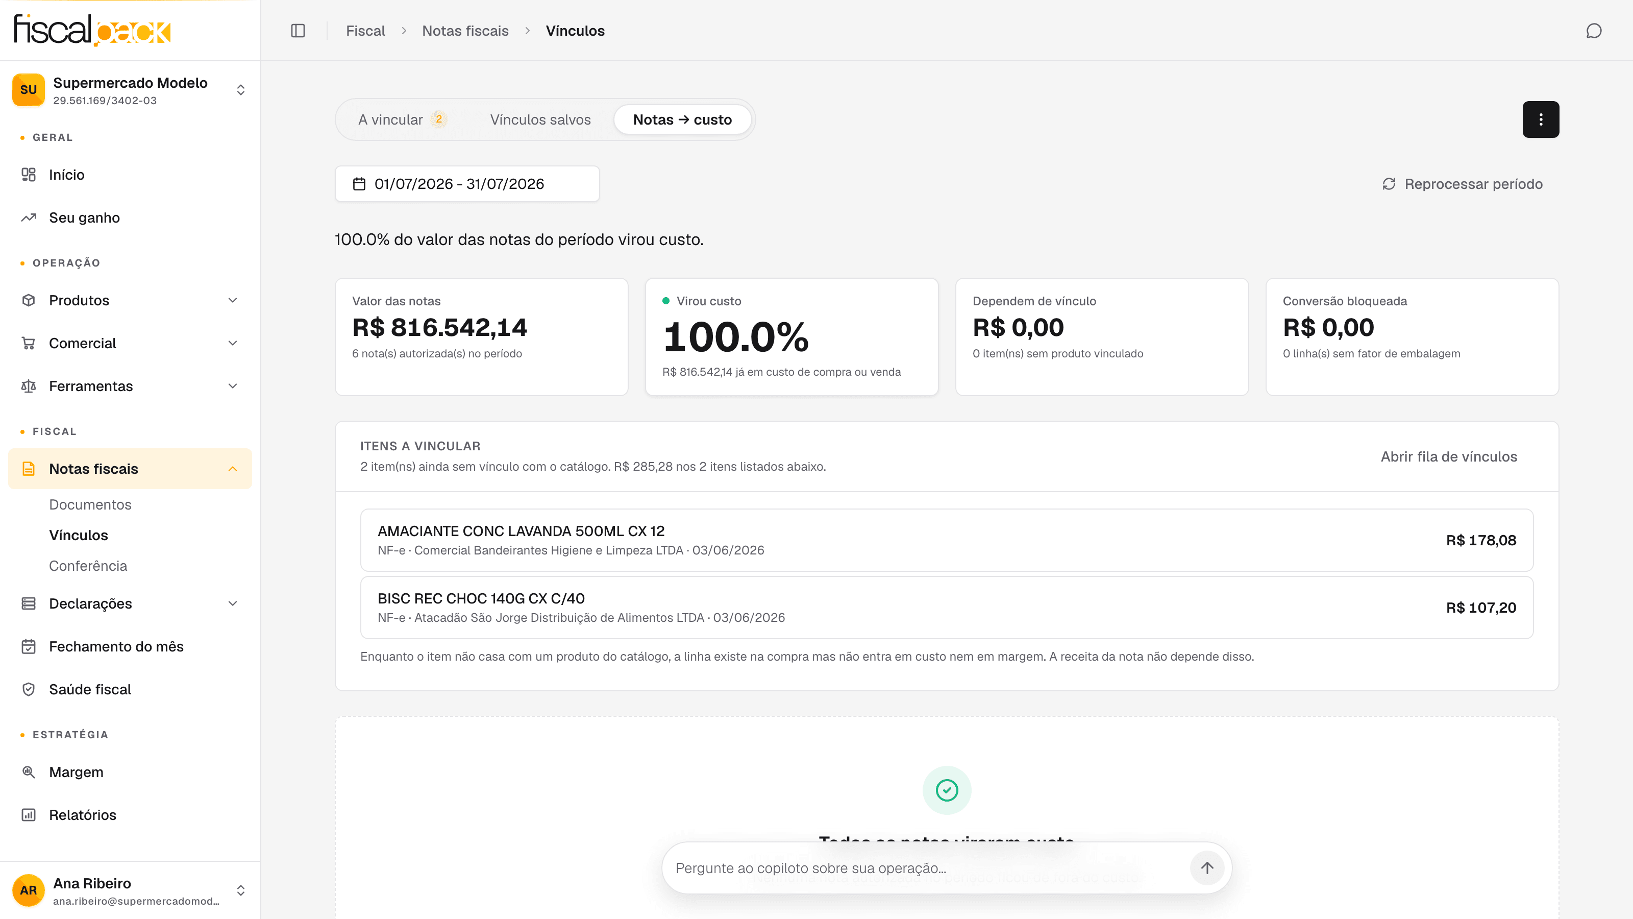Click the green check circle icon
1633x919 pixels.
coord(947,790)
